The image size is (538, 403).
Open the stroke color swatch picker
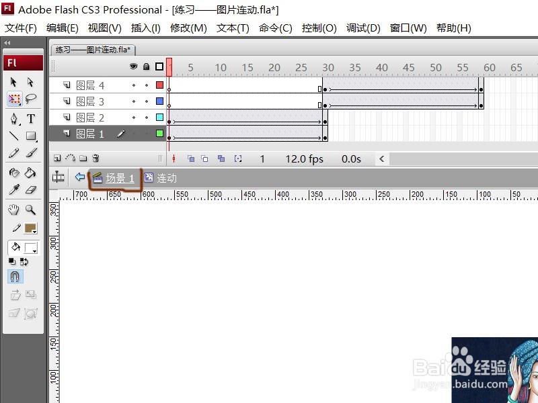(30, 228)
